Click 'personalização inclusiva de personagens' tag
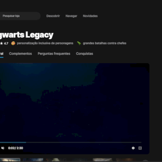Viewport: 162px width, 162px height. point(45,43)
